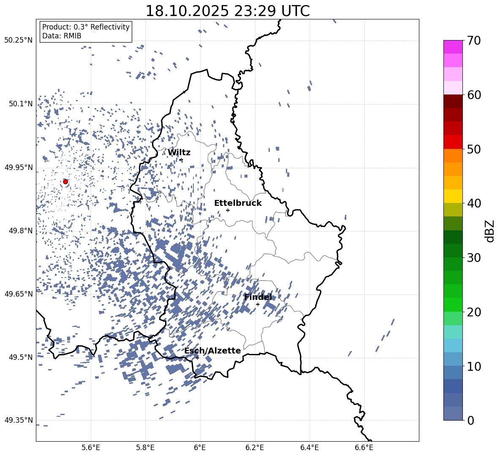Click the Product: 0.3° Reflectivity text
The width and height of the screenshot is (500, 456).
86,27
